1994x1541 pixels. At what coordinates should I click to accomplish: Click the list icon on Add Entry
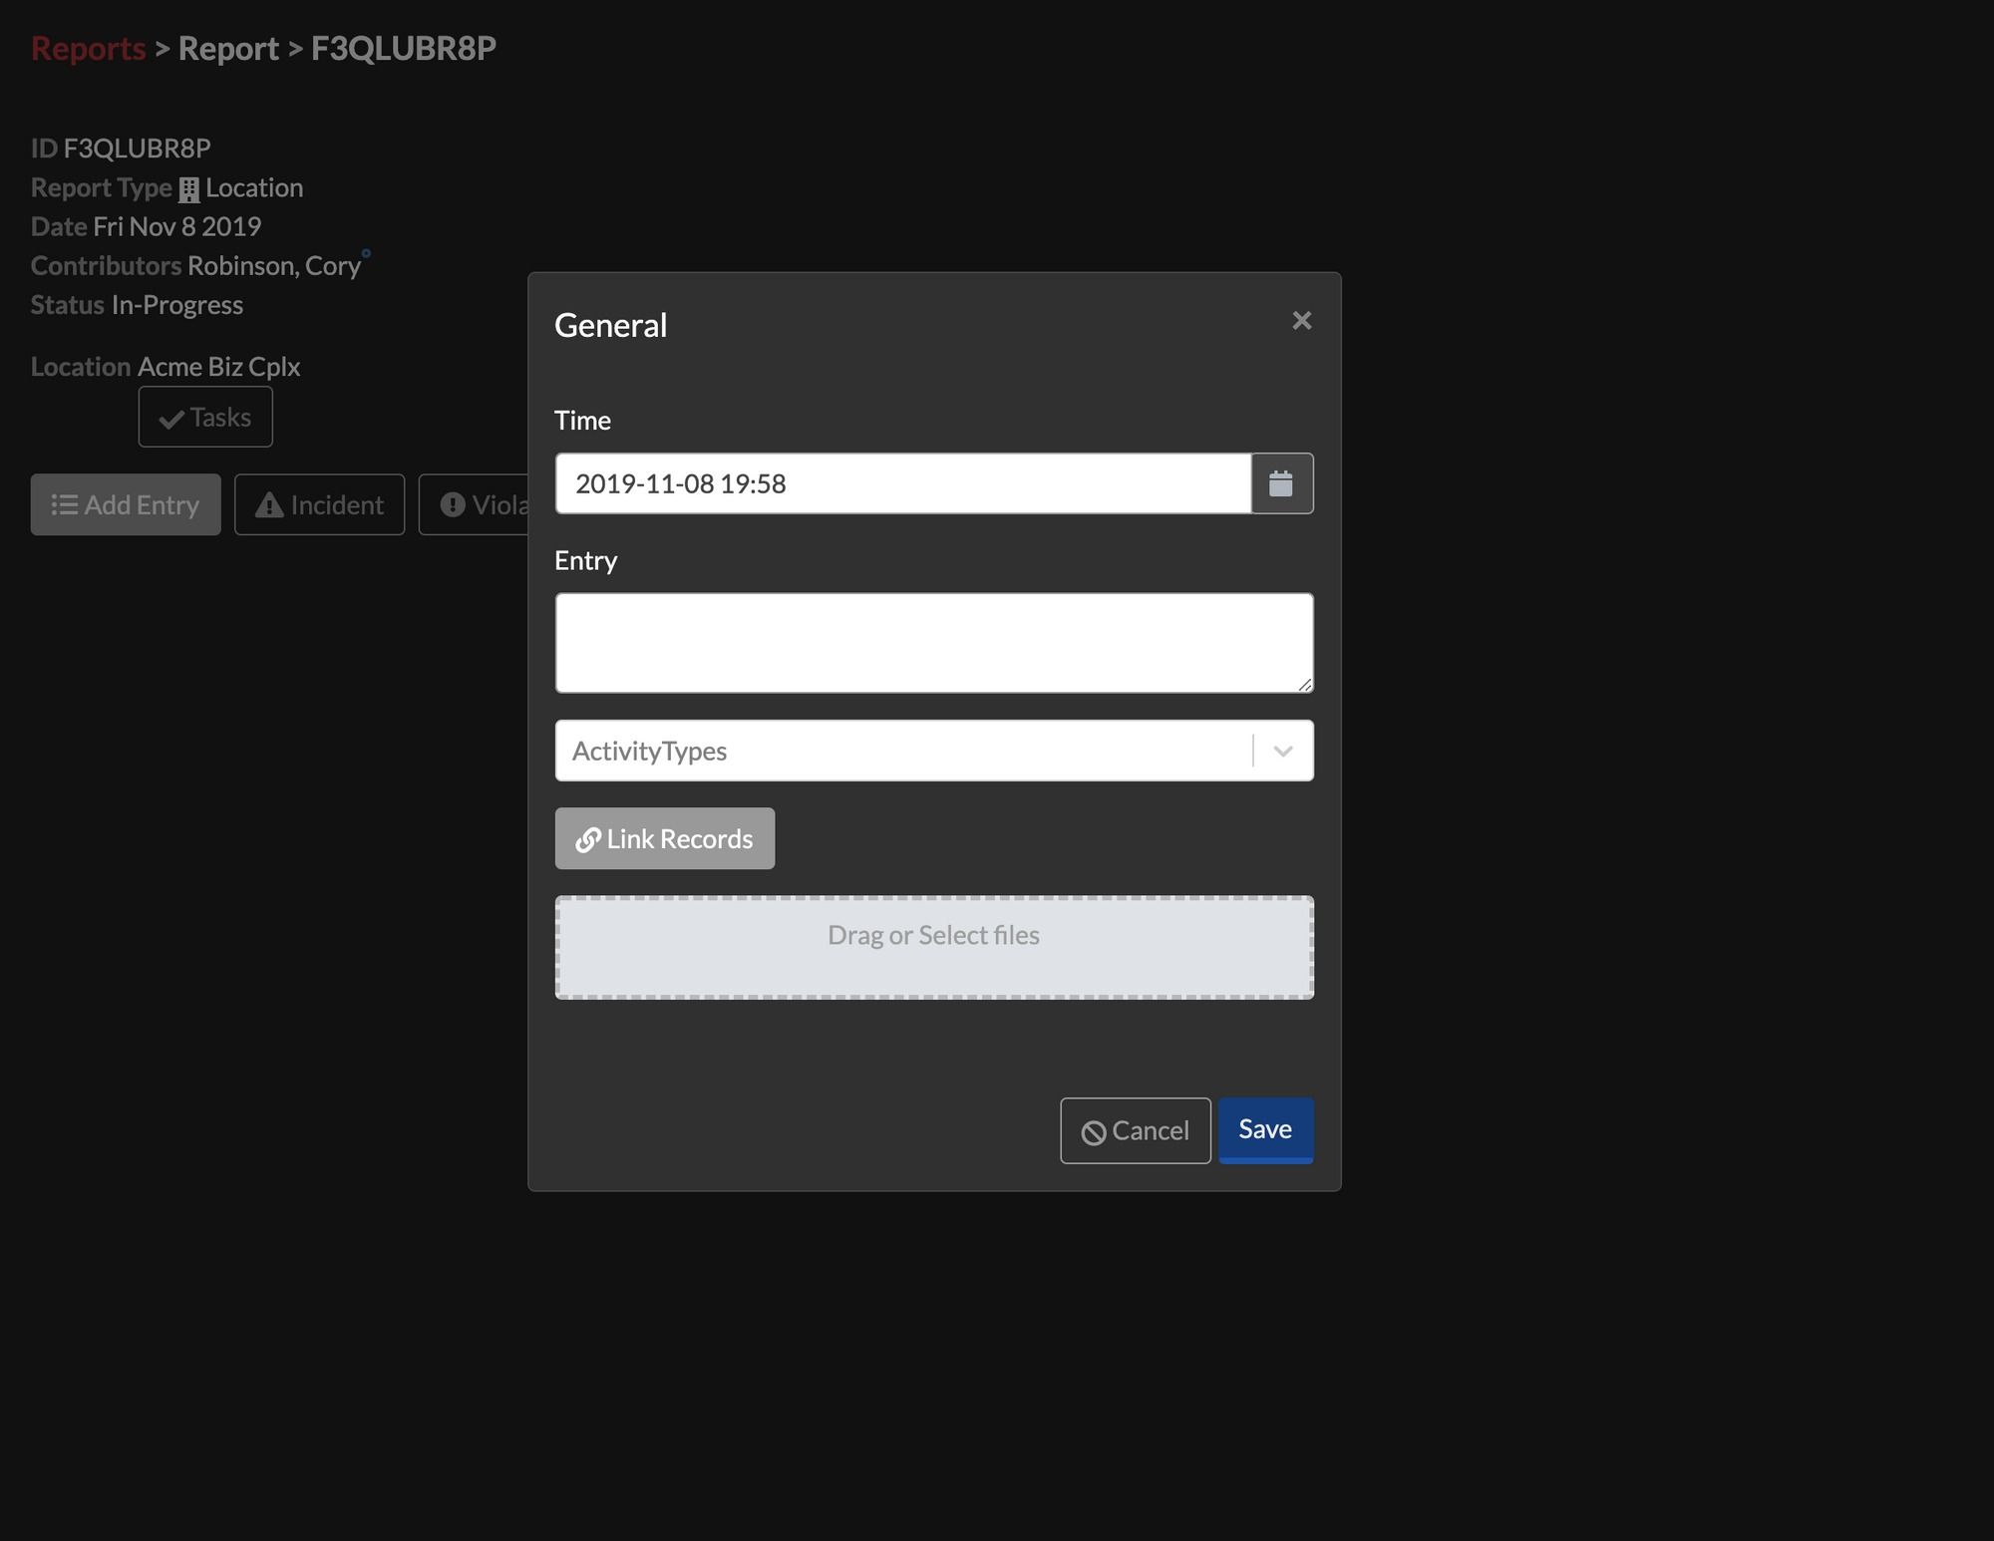[63, 504]
